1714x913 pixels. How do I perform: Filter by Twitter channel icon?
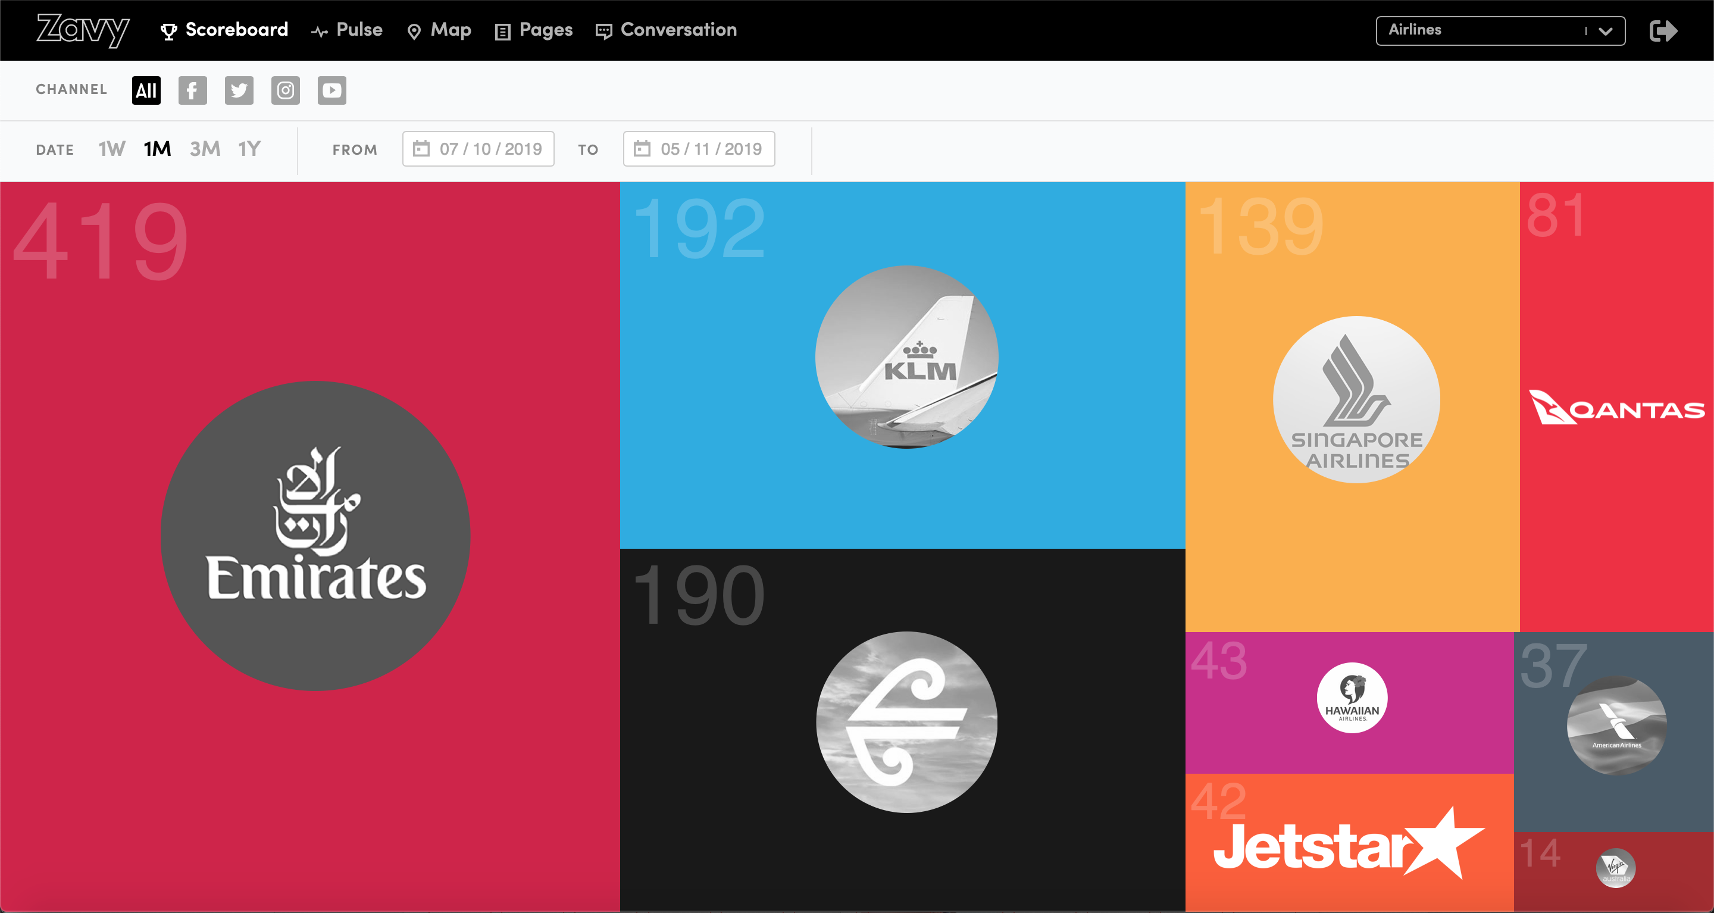pos(239,90)
